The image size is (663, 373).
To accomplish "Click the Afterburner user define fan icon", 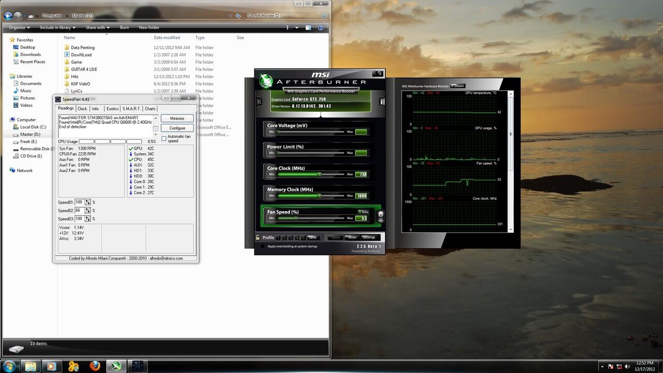I will (381, 216).
